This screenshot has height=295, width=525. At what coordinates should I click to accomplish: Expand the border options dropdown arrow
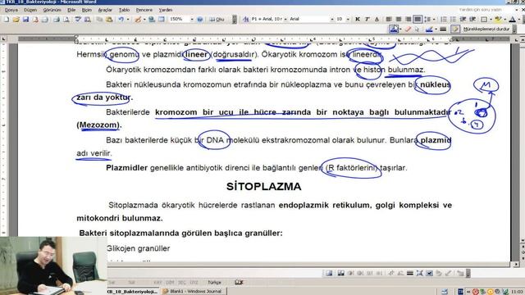tap(491, 20)
